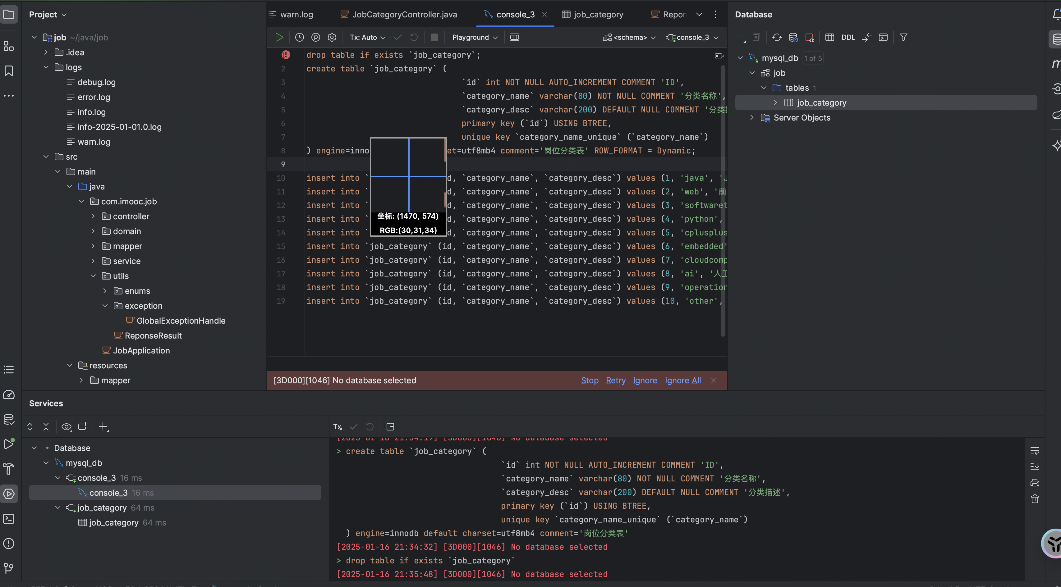The width and height of the screenshot is (1061, 587).
Task: Click Ignore in the error banner
Action: [645, 380]
